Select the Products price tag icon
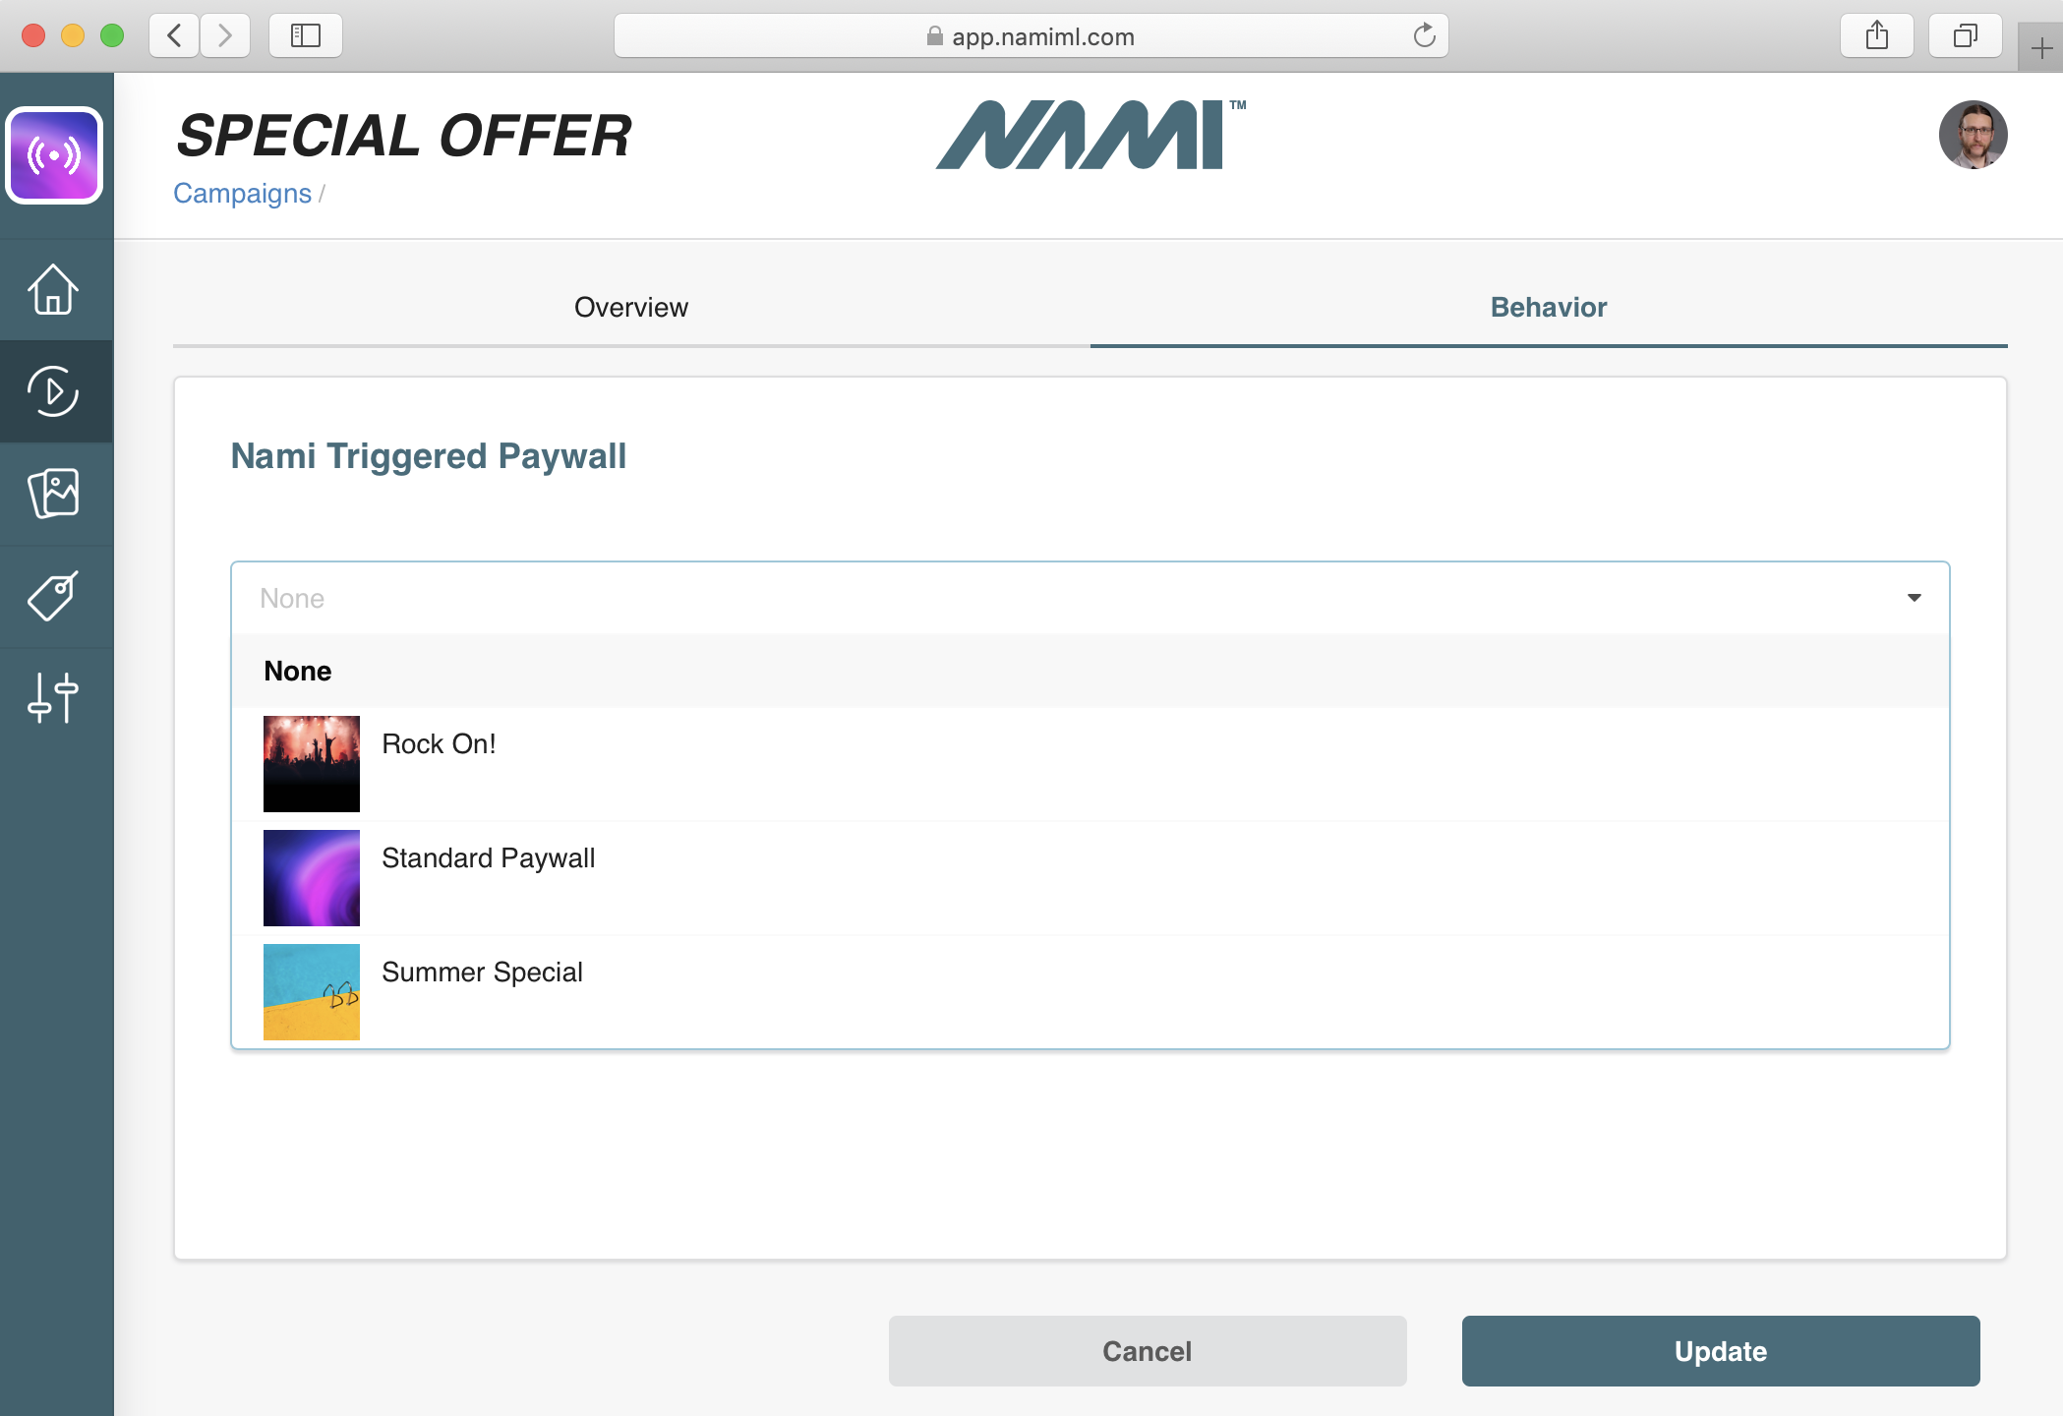This screenshot has height=1416, width=2063. click(53, 596)
